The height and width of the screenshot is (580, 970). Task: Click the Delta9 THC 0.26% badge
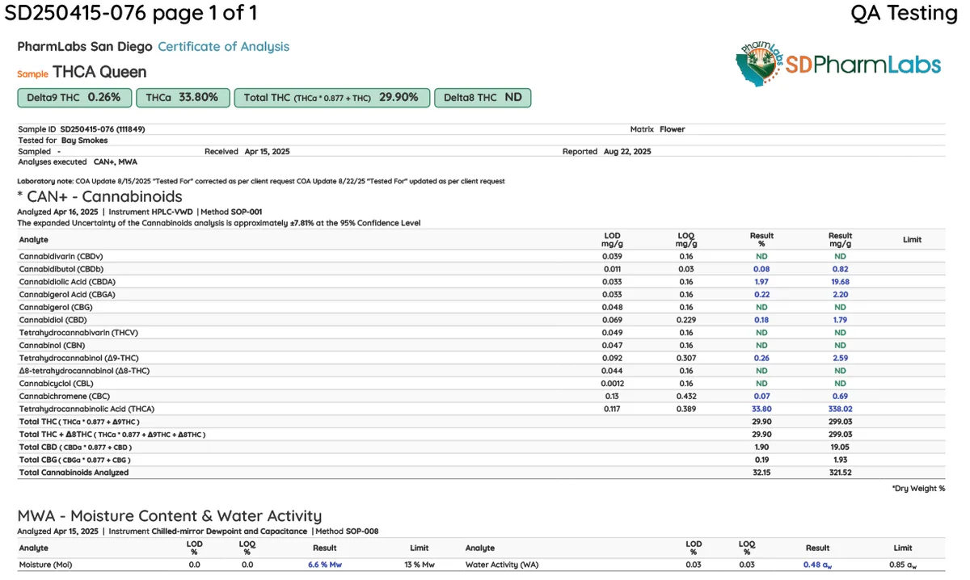click(x=74, y=98)
